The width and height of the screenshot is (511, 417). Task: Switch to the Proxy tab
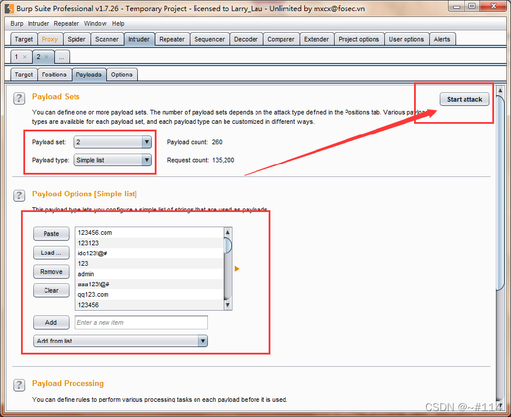(x=50, y=39)
